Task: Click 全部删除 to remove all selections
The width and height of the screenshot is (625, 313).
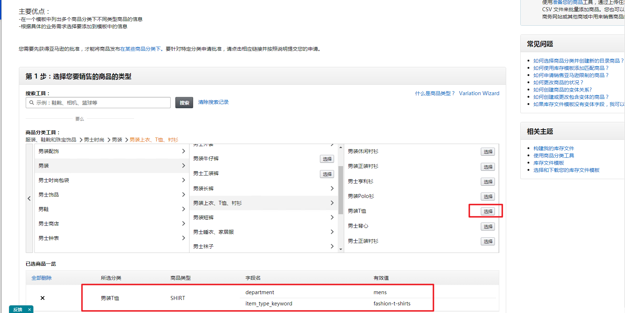Action: pyautogui.click(x=42, y=278)
